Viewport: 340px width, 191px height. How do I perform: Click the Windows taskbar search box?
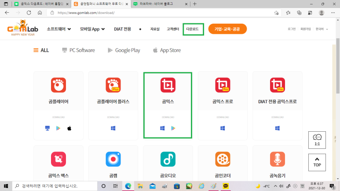coord(55,186)
